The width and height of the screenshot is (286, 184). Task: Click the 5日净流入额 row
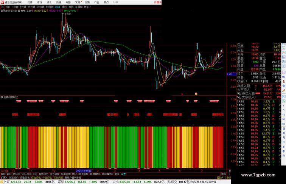(259, 93)
